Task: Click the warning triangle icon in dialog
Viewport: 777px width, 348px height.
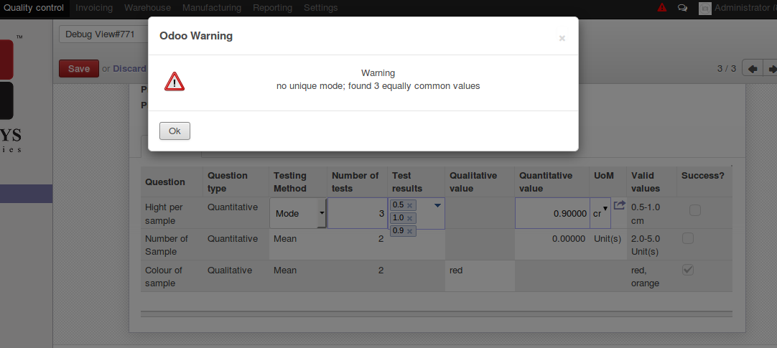Action: [175, 81]
